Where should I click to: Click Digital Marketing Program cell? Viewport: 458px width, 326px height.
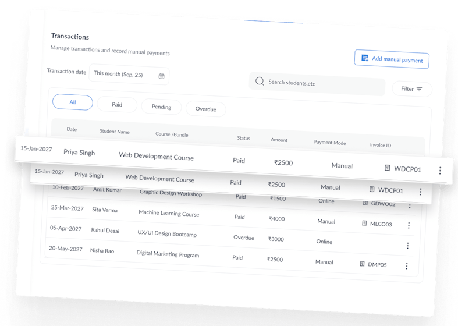[x=168, y=254]
